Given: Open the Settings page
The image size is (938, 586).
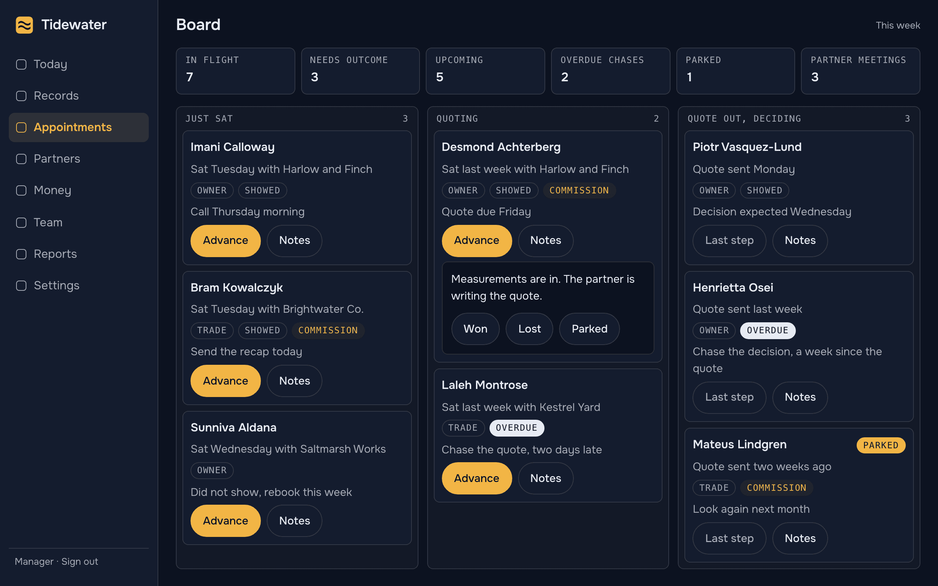Looking at the screenshot, I should [79, 286].
